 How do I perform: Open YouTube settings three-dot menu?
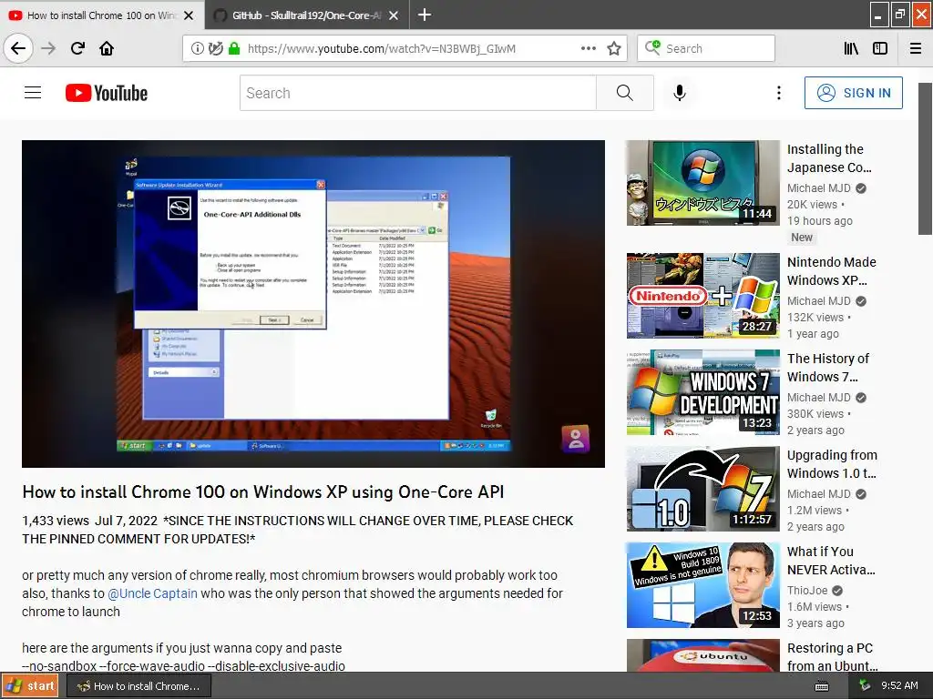778,93
